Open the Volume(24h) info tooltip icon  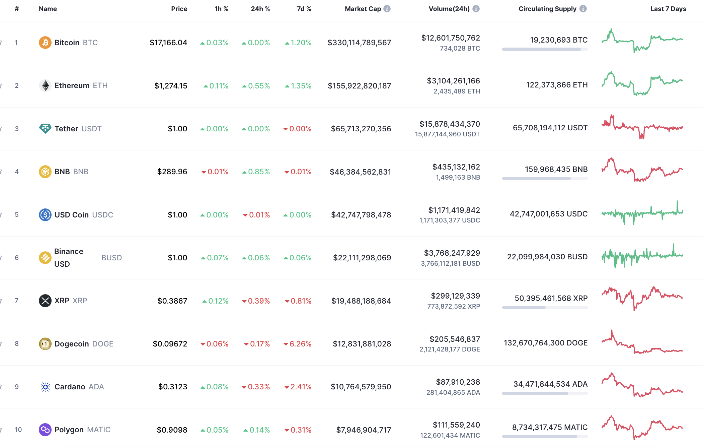click(x=476, y=9)
